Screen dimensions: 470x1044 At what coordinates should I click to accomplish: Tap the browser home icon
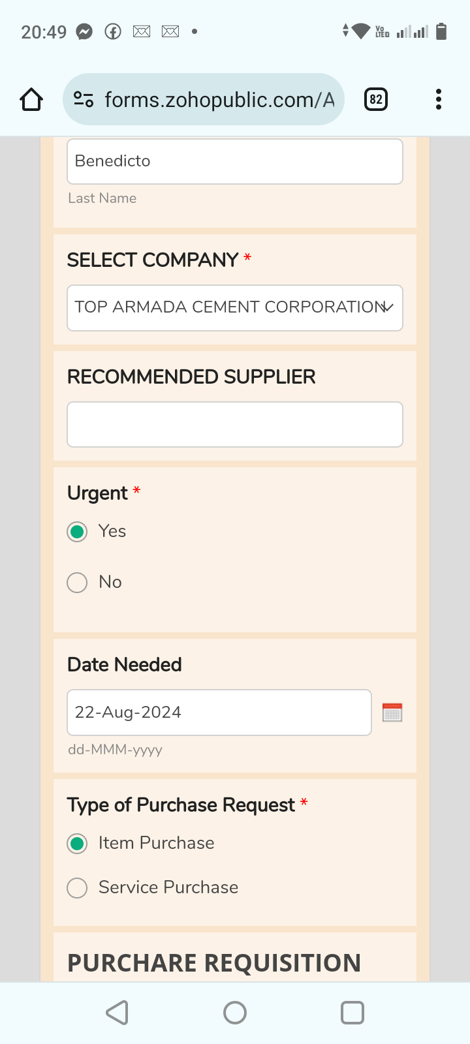click(x=31, y=100)
